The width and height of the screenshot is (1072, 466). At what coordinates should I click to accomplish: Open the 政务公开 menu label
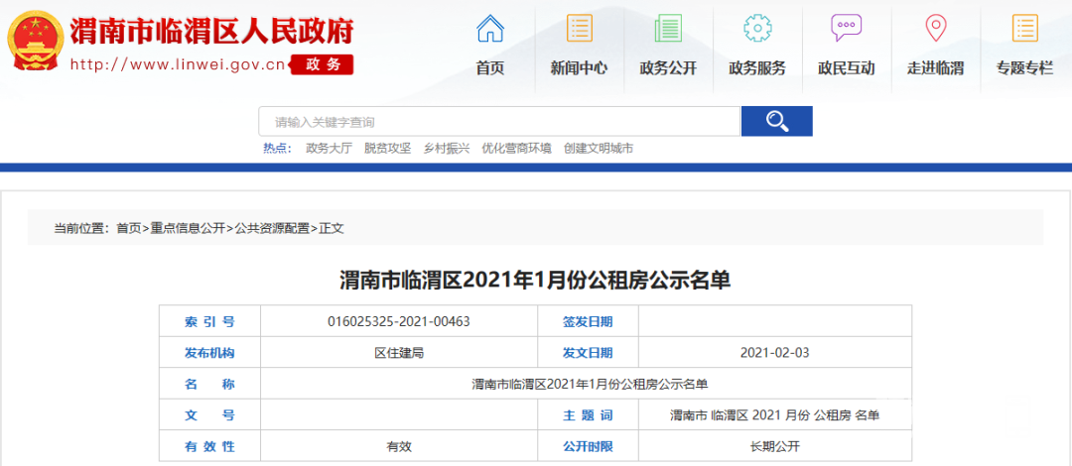668,68
